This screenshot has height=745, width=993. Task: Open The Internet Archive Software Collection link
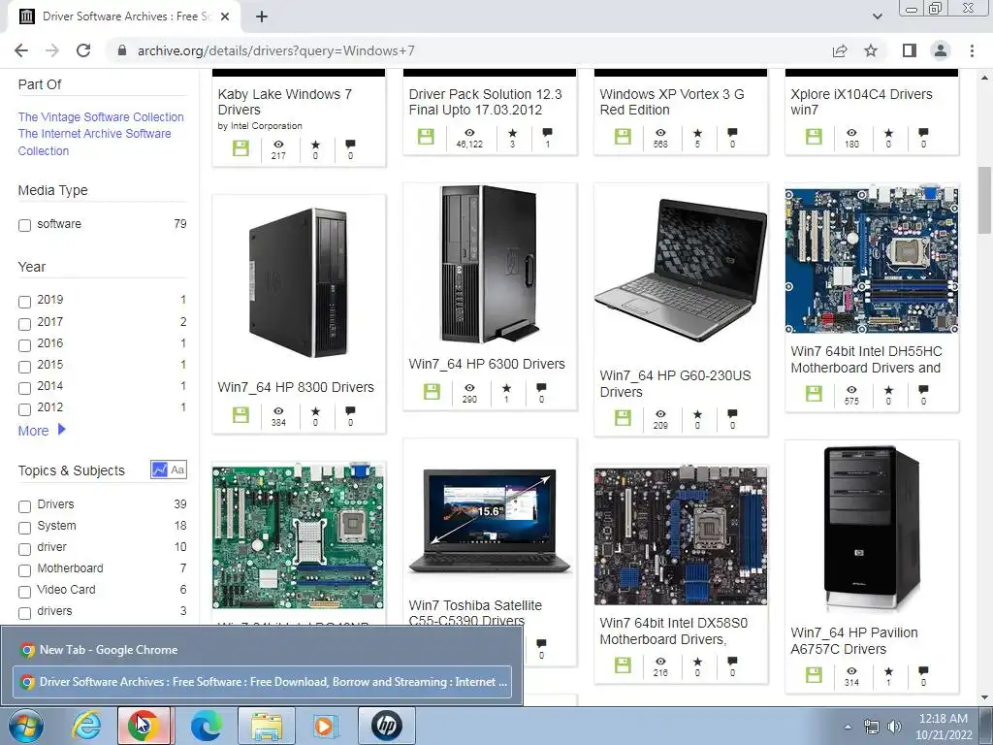(x=94, y=142)
